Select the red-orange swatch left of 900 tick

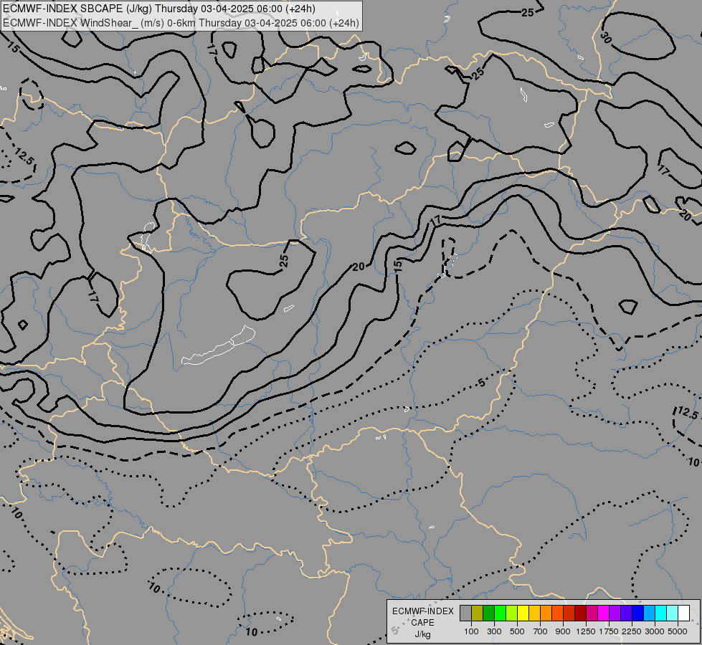point(557,613)
